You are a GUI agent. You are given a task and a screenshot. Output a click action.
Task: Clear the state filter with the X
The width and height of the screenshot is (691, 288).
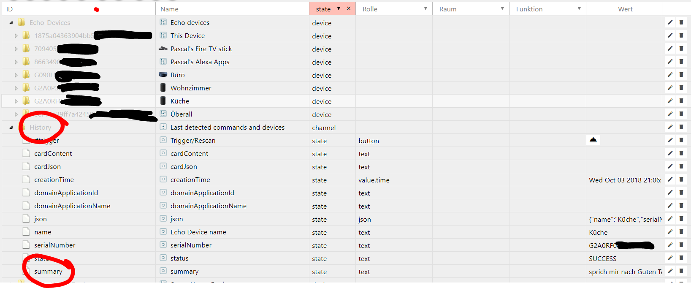point(349,8)
